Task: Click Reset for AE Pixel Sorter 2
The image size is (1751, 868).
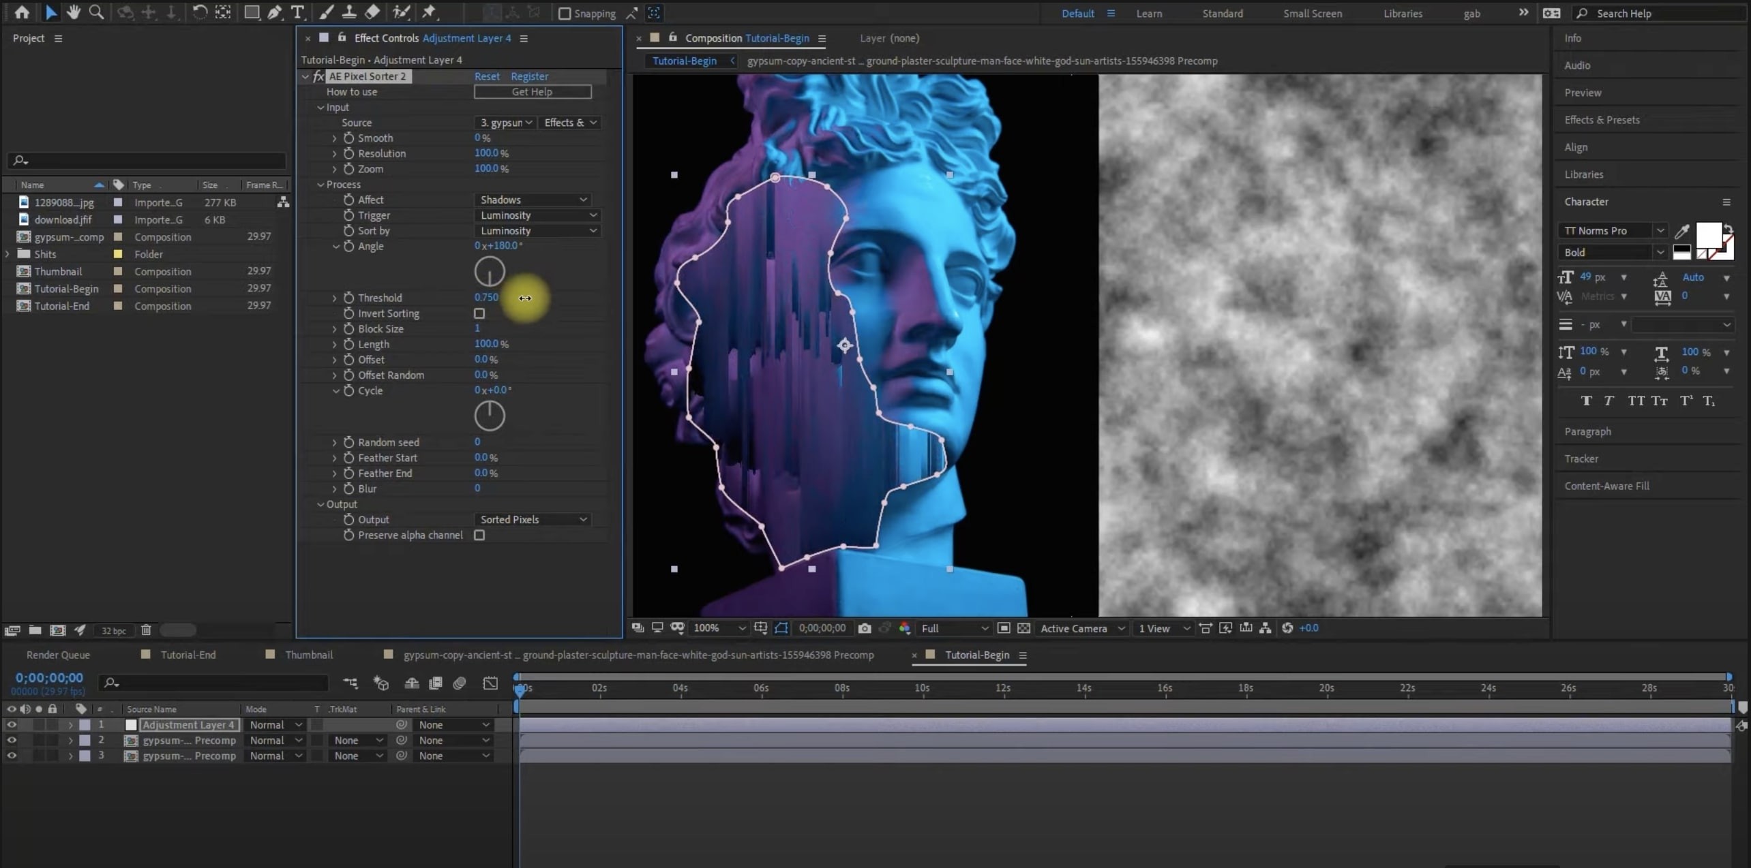Action: (487, 76)
